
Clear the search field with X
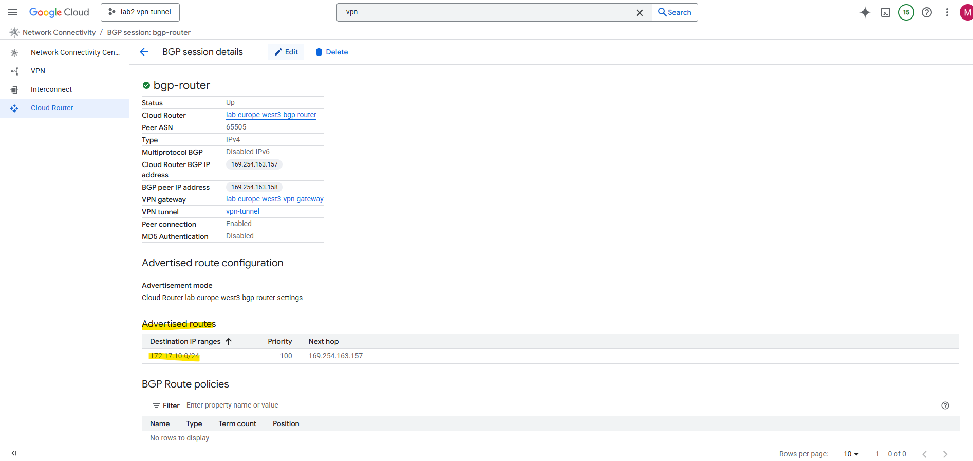(x=640, y=12)
